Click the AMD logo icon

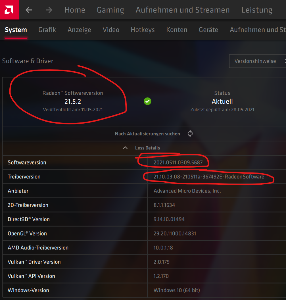point(9,10)
